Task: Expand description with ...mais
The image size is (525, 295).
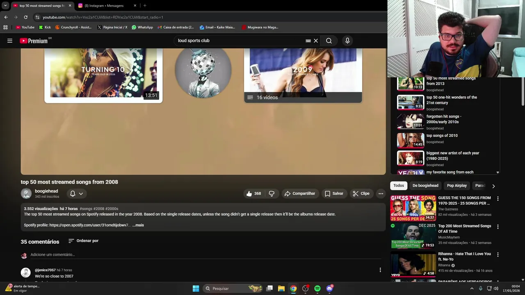Action: 138,225
